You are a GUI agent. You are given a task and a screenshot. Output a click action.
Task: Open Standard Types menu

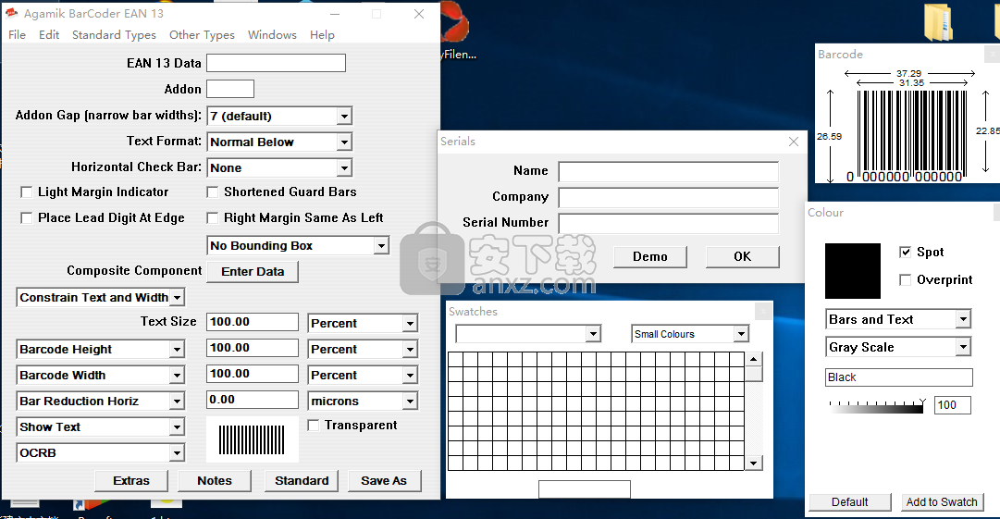(114, 35)
